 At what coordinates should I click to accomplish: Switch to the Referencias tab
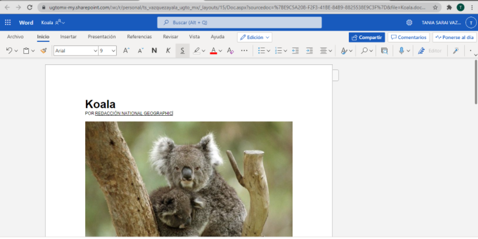[x=139, y=37]
